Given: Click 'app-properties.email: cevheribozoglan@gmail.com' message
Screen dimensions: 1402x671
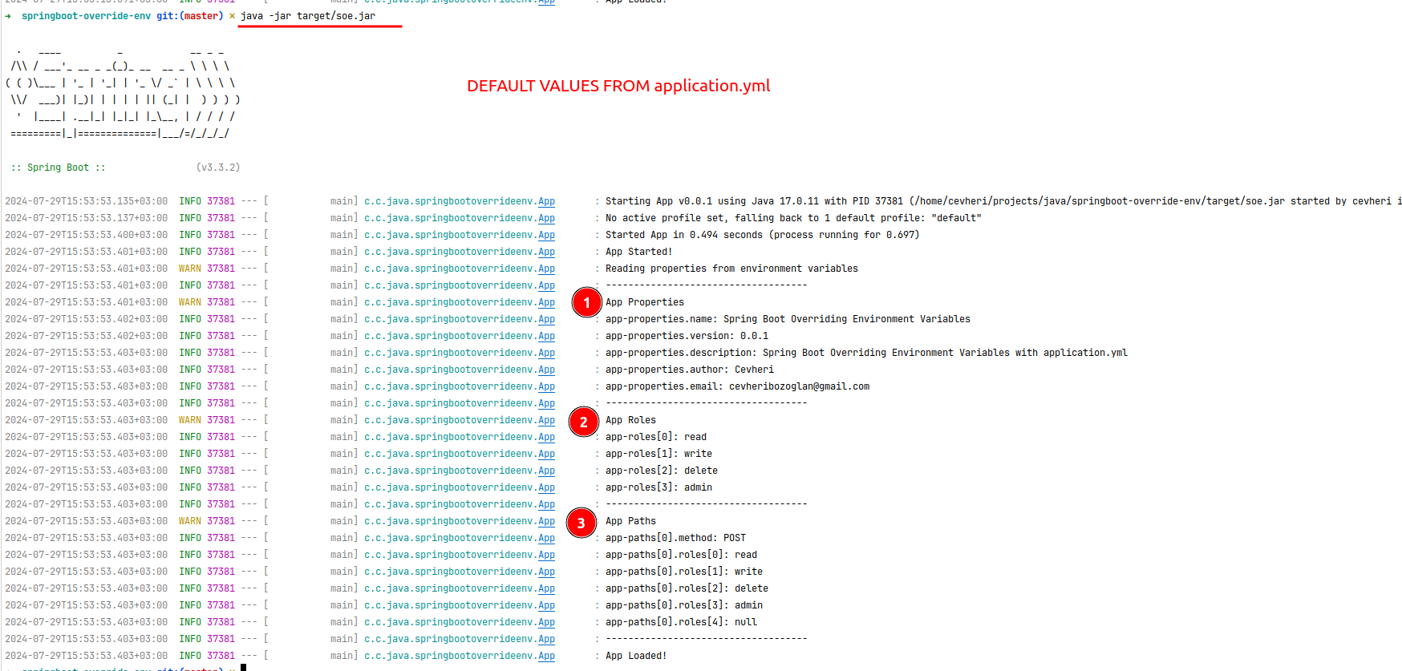Looking at the screenshot, I should click(x=737, y=386).
